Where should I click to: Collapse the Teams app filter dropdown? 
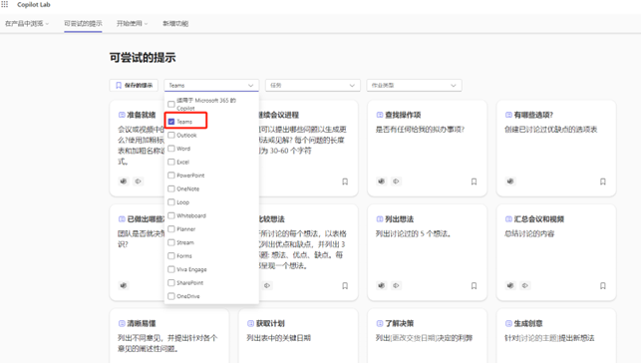pyautogui.click(x=211, y=86)
